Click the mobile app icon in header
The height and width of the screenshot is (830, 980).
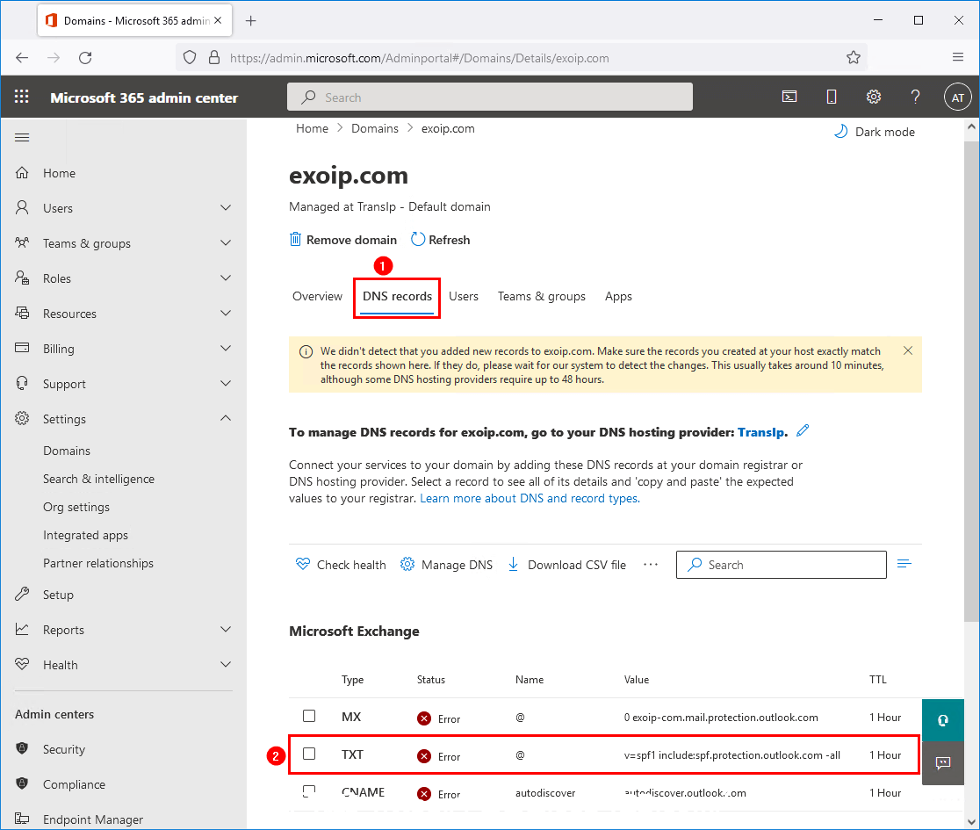tap(832, 97)
